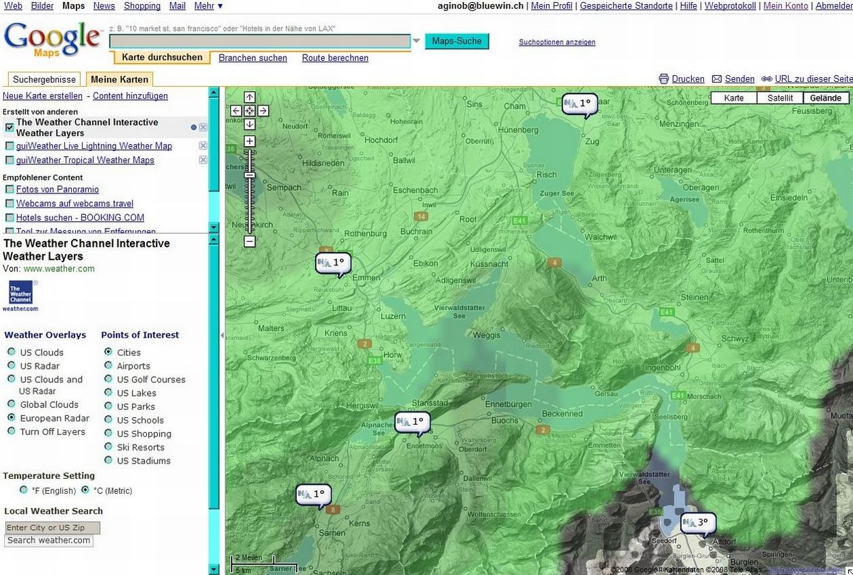The image size is (853, 575).
Task: Enable Webcams auf webcams.travel checkbox
Action: tap(9, 203)
